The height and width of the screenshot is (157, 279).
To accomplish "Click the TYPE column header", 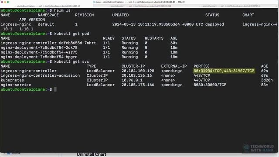I will click(x=91, y=66).
